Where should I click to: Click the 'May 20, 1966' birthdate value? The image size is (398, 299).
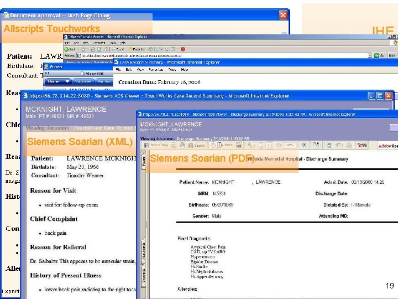[x=82, y=167]
